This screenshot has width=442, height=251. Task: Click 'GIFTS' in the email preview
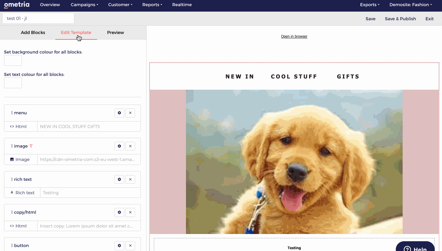click(x=348, y=77)
